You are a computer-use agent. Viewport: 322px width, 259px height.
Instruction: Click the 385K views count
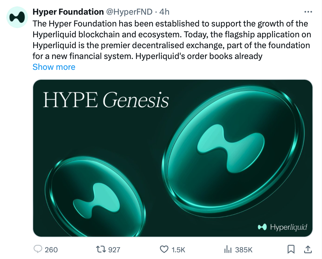(x=244, y=250)
